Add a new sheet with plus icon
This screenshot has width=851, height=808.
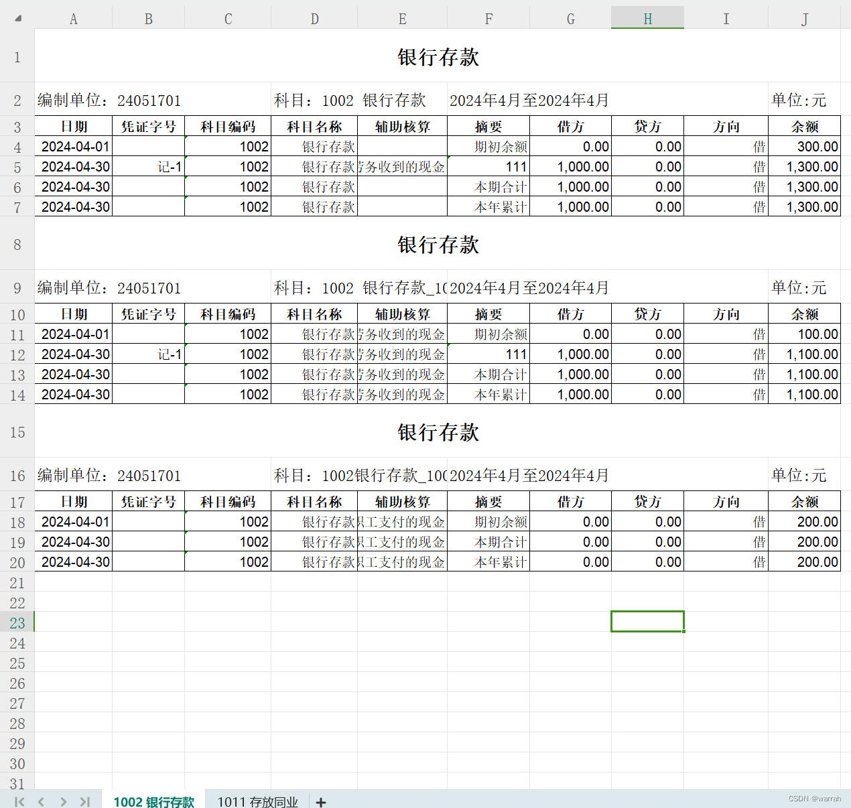click(321, 802)
